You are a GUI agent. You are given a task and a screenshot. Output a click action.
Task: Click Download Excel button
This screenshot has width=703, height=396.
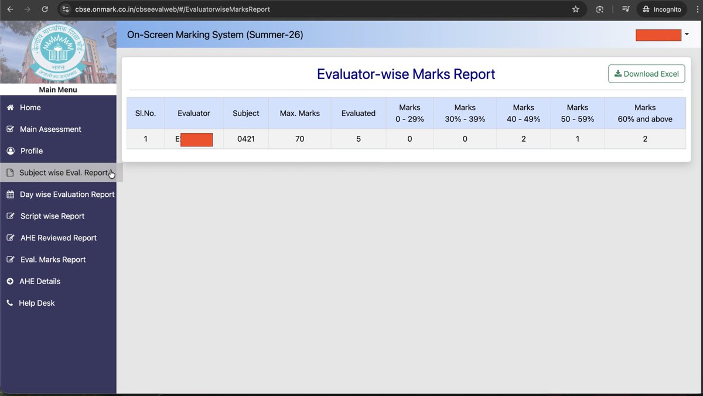pyautogui.click(x=646, y=74)
